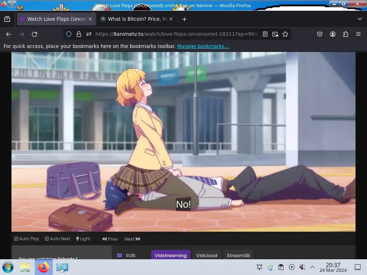Reload the current page
This screenshot has width=367, height=275.
pyautogui.click(x=34, y=34)
